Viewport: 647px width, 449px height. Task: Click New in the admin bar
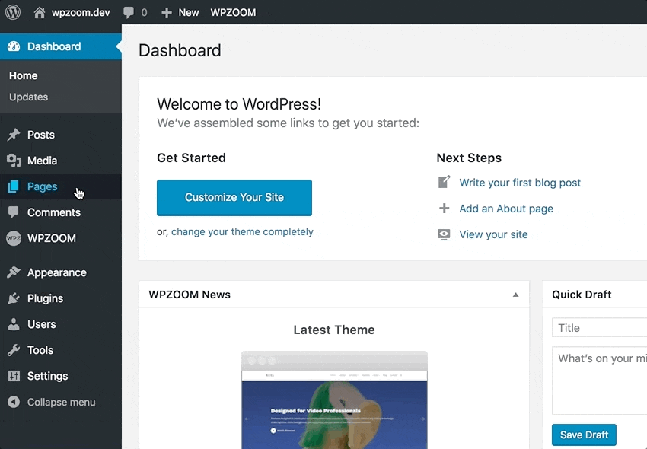click(189, 12)
